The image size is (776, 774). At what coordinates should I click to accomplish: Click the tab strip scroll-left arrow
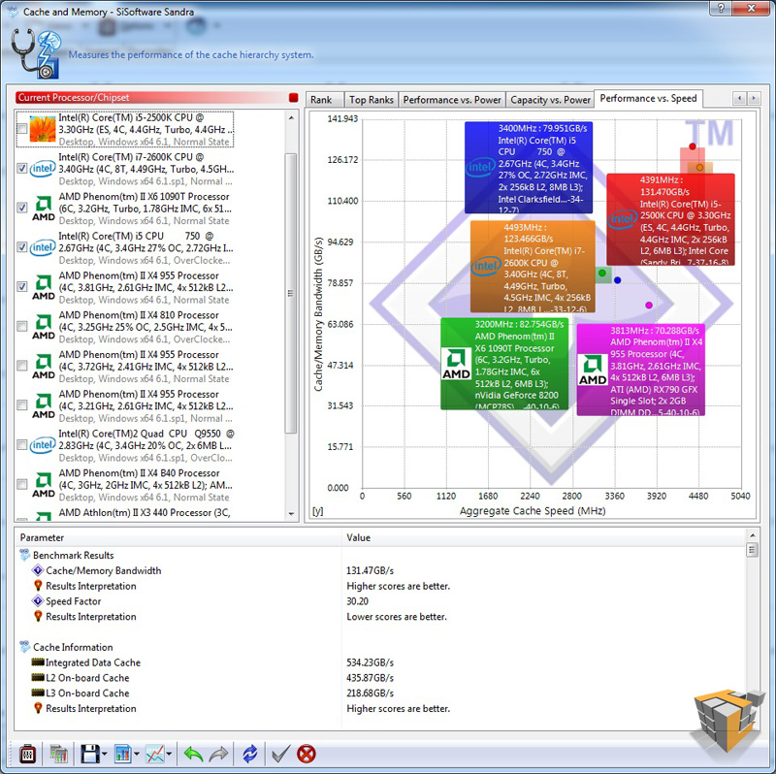739,99
